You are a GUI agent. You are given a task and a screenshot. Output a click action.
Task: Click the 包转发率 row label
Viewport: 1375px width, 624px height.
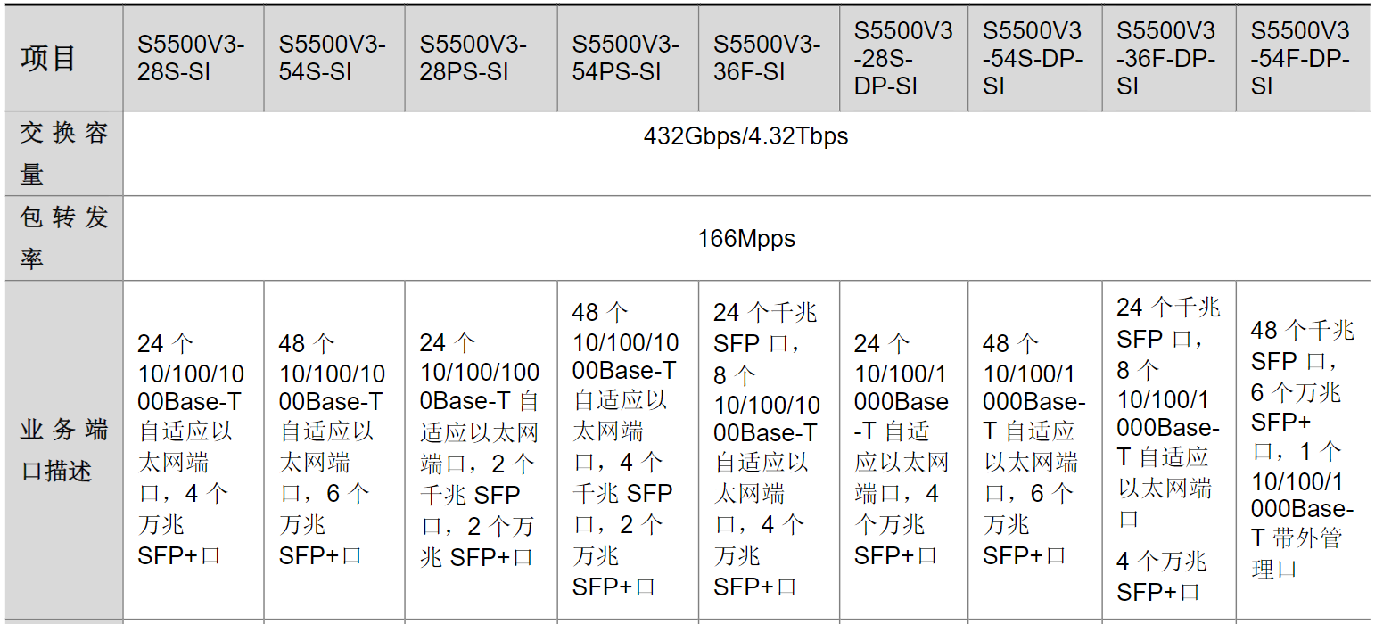click(63, 238)
